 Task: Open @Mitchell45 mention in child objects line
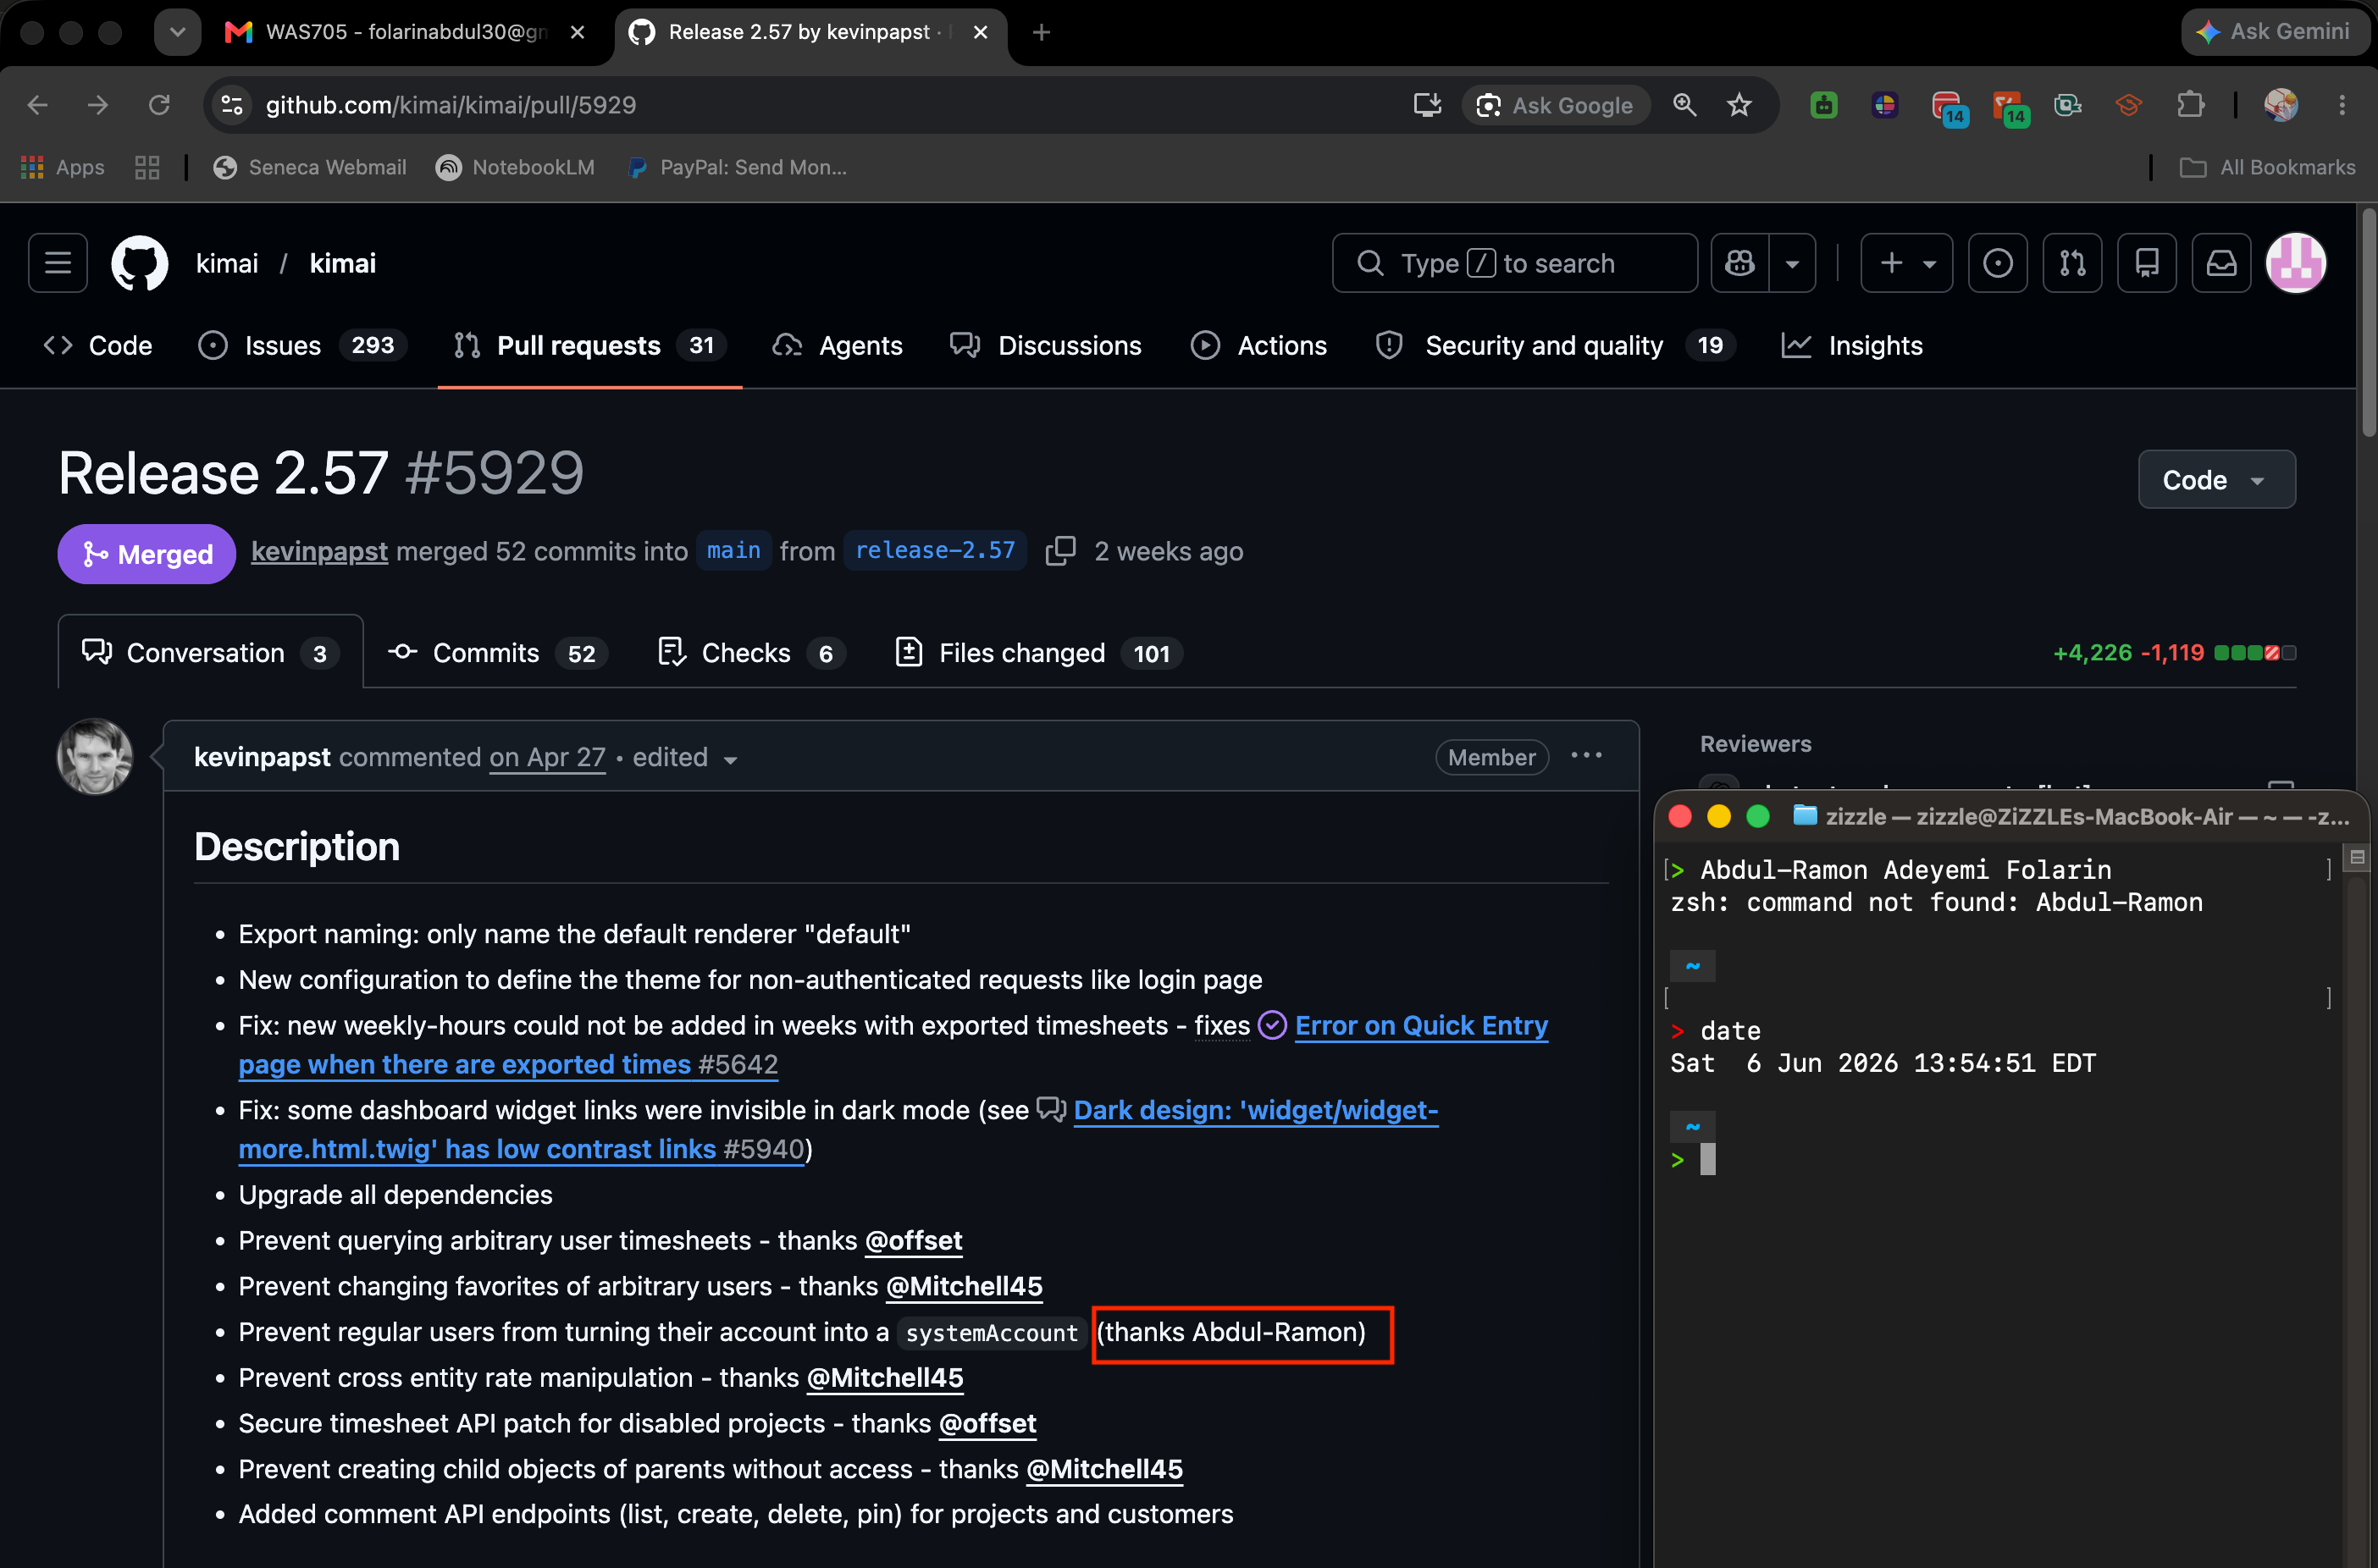[x=1104, y=1470]
